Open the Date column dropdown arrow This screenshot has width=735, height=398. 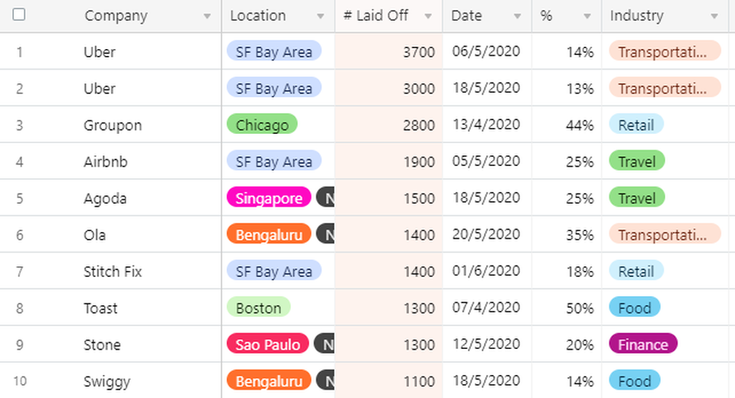517,16
